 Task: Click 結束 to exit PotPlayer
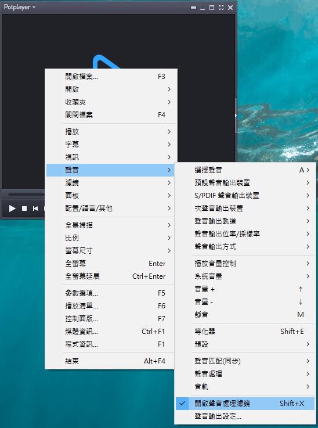[110, 361]
